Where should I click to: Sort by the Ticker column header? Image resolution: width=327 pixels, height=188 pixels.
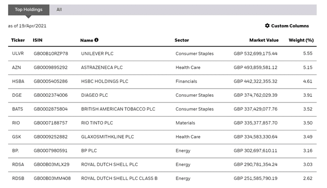click(18, 40)
